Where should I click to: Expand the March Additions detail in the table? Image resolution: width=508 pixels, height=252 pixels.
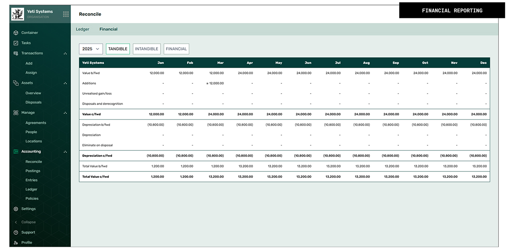(x=207, y=83)
